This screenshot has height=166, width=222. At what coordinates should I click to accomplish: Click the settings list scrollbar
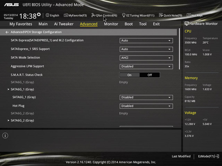179,49
